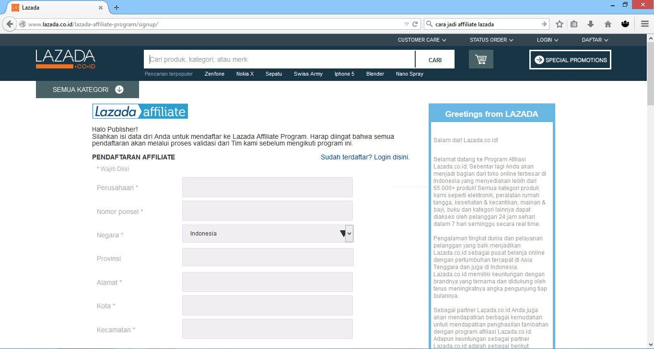Expand the Customer Care menu
Viewport: 654px width, 349px height.
[422, 40]
